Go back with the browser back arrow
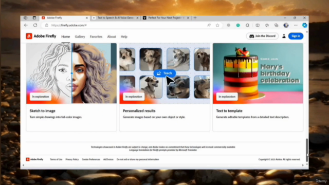 coord(26,25)
